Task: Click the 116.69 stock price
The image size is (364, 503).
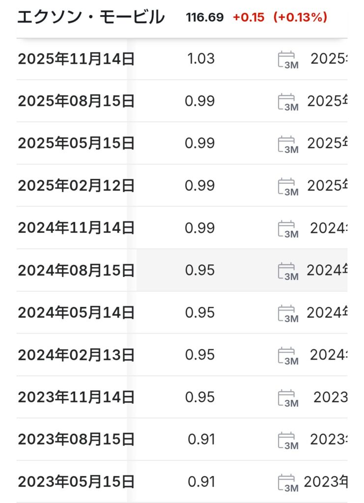Action: point(204,18)
